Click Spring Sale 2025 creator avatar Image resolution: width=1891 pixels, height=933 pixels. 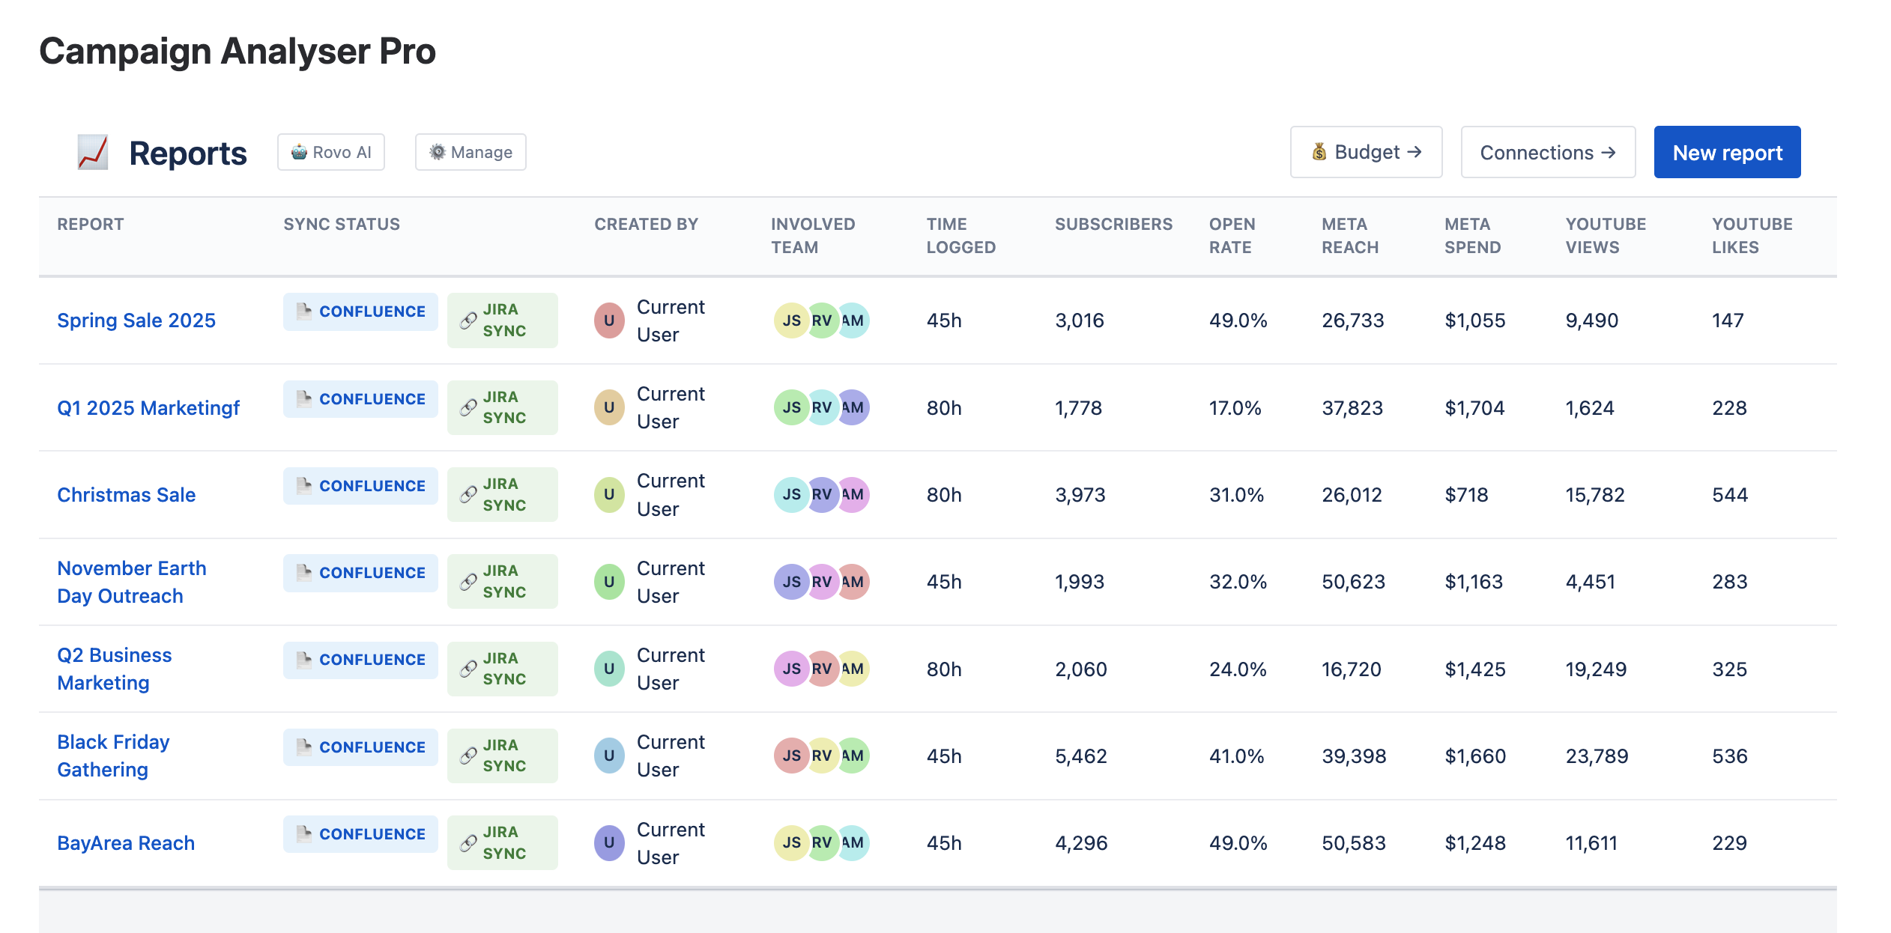coord(609,320)
